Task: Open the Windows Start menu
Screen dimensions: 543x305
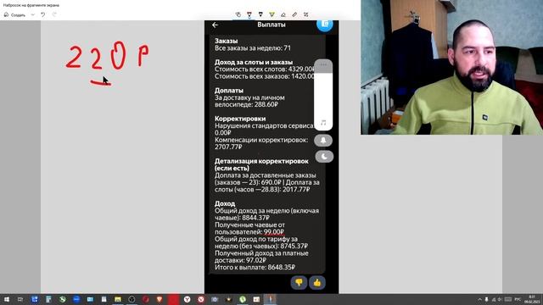Action: tap(7, 299)
